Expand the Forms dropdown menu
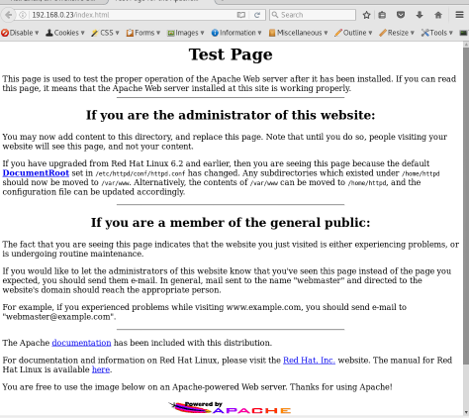This screenshot has height=418, width=469. [143, 33]
